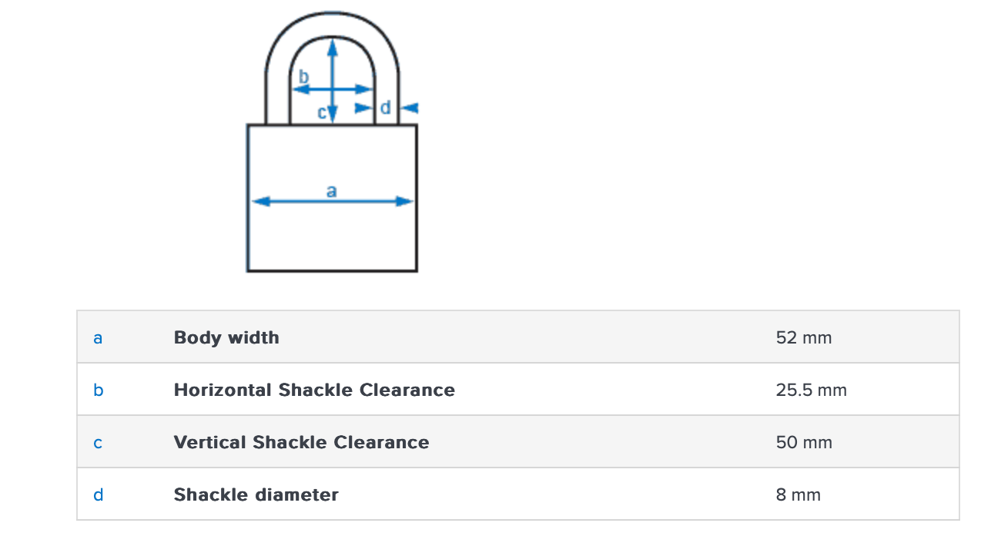Click the 'Body width' row label
The height and width of the screenshot is (533, 981).
(226, 337)
